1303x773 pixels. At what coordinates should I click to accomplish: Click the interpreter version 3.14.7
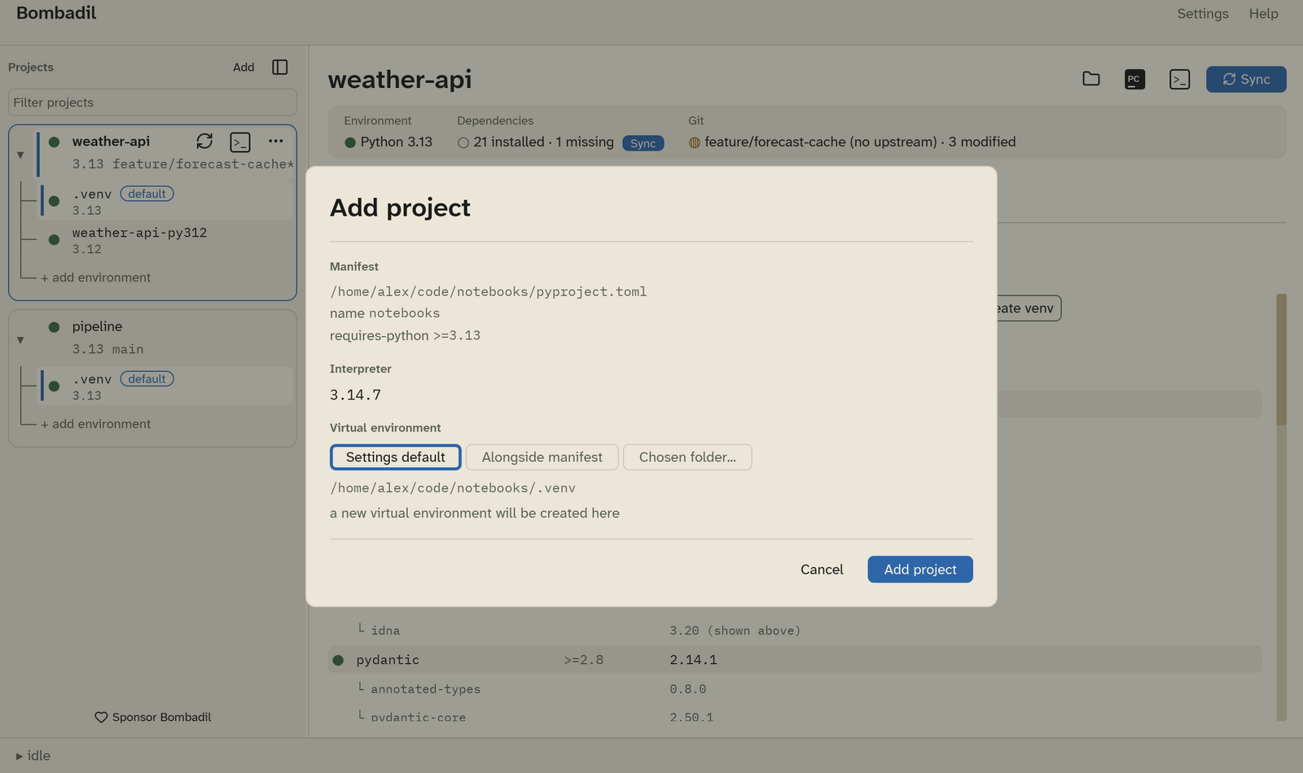pyautogui.click(x=355, y=395)
